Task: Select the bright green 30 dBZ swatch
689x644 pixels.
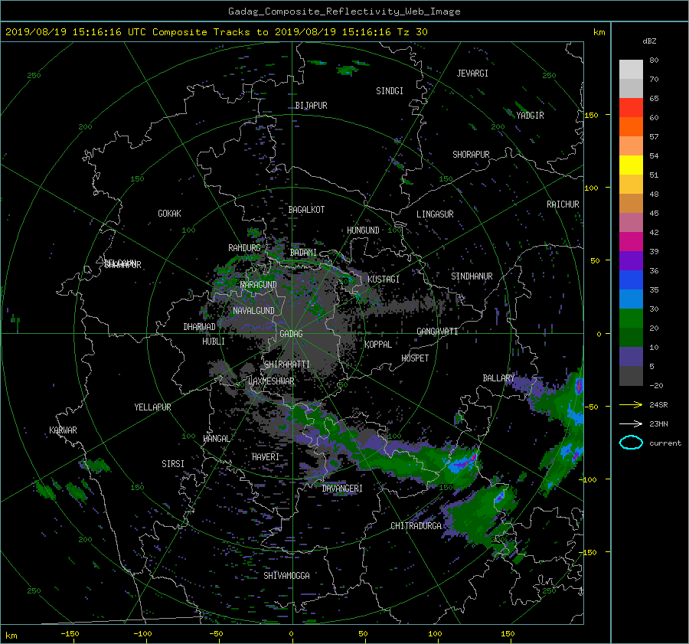Action: coord(631,318)
